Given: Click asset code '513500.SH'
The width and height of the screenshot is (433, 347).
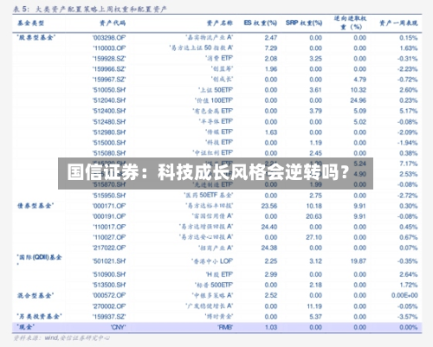Looking at the screenshot, I should pos(109,285).
